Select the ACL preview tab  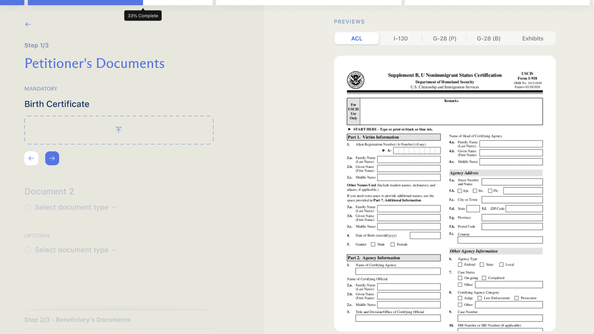tap(357, 38)
